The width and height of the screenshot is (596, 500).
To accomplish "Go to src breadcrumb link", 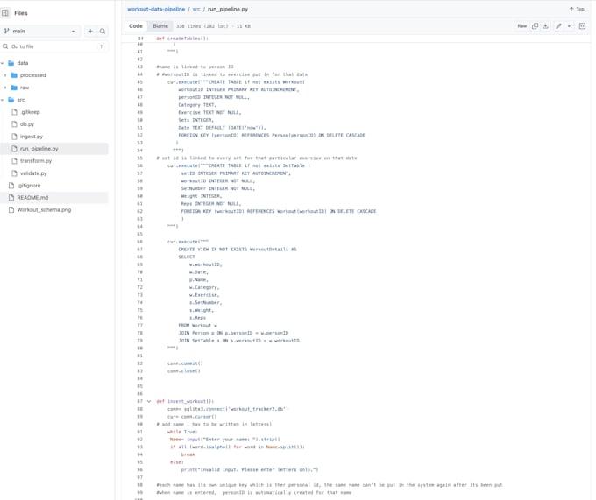I will pos(196,9).
